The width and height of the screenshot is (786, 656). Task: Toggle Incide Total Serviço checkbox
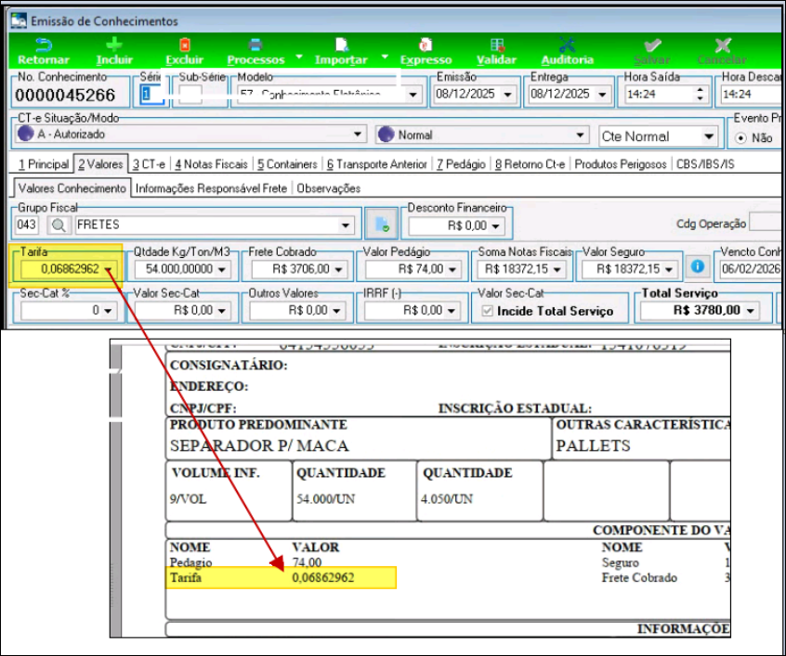click(486, 311)
